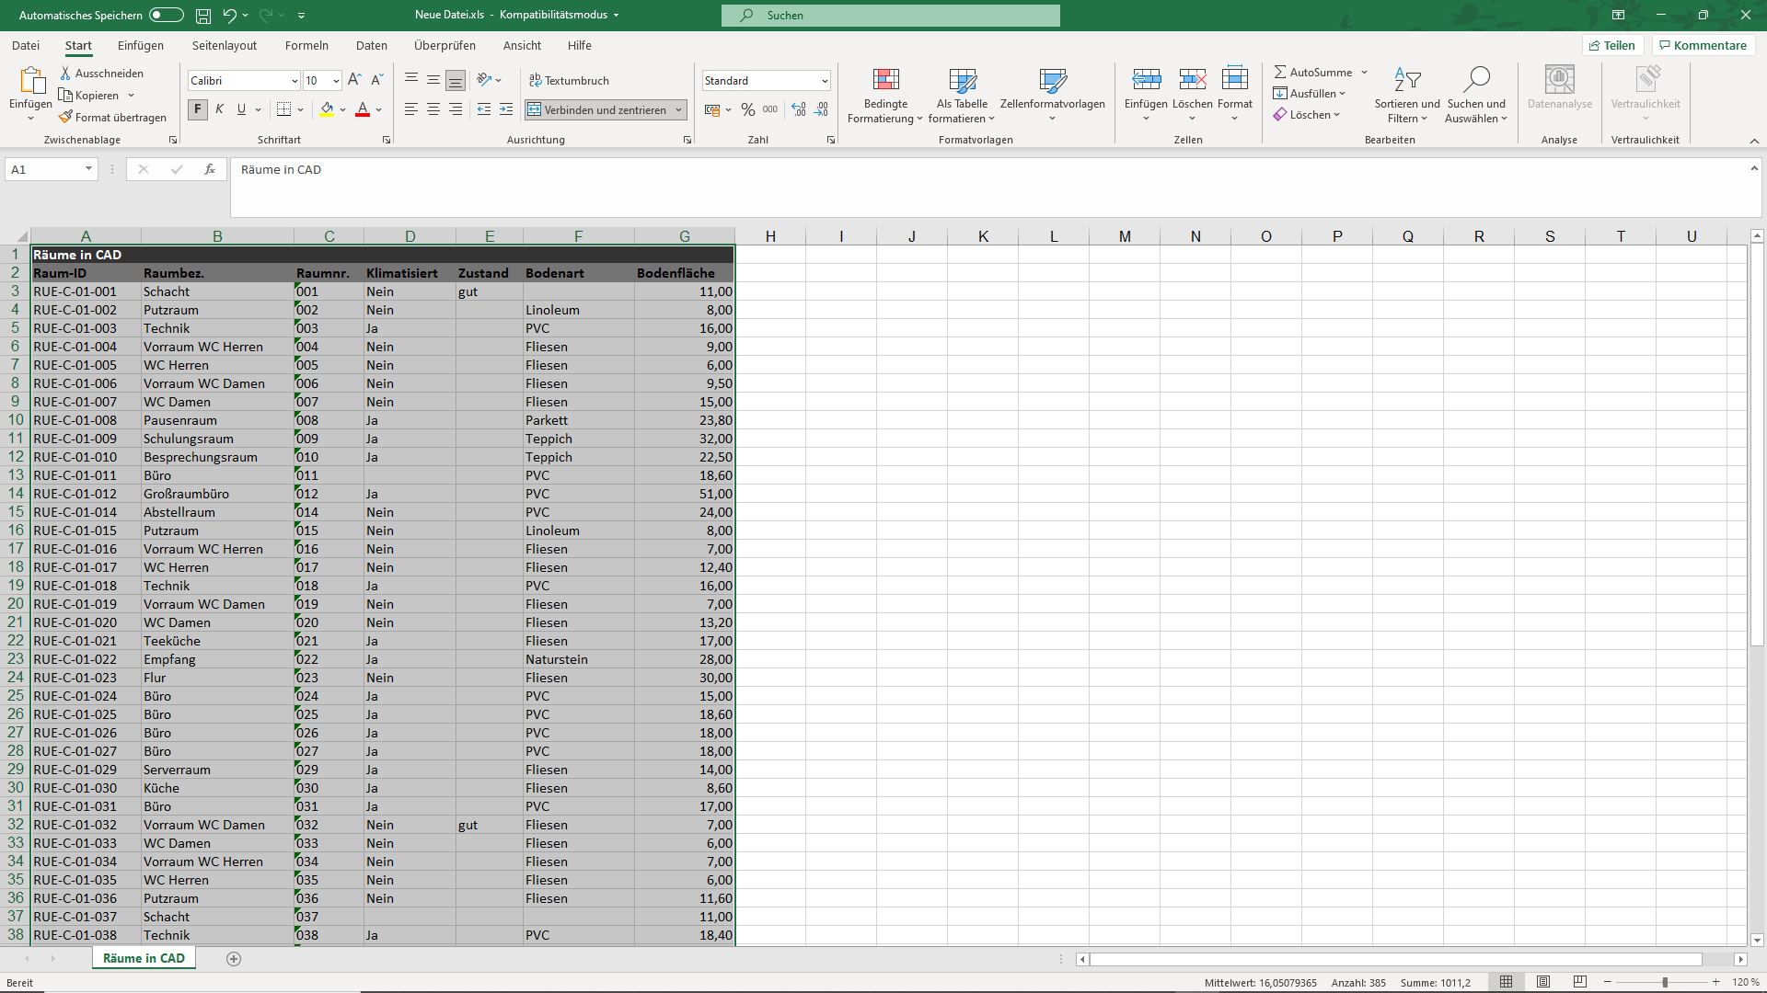Click the Format übertragen paintbrush icon
The width and height of the screenshot is (1767, 993).
[65, 117]
